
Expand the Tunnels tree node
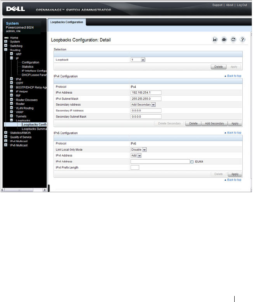click(12, 116)
